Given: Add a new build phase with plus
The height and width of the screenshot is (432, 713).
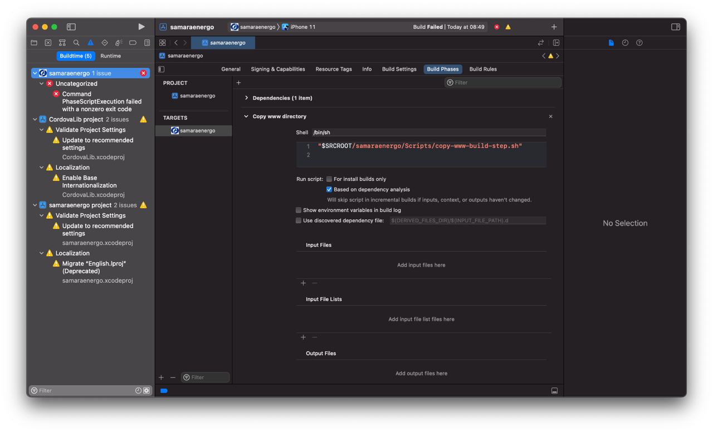Looking at the screenshot, I should tap(238, 83).
